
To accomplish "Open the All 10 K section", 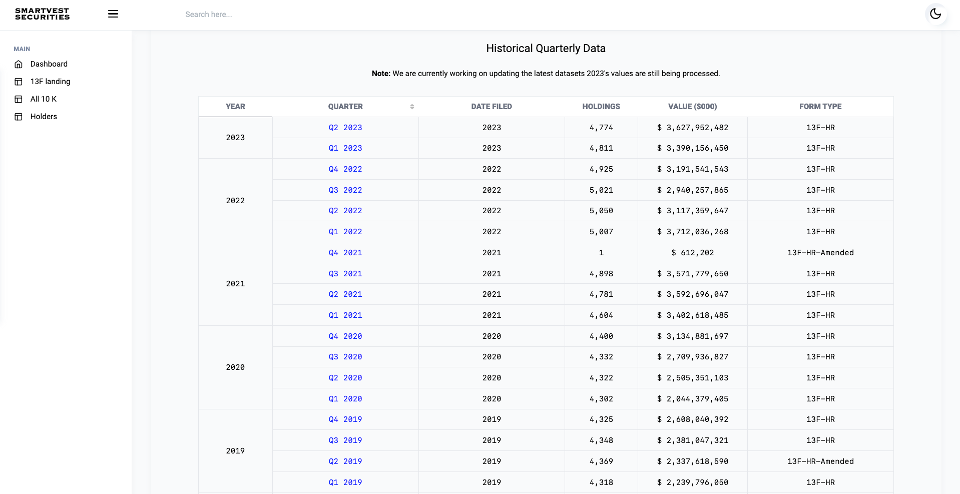I will click(44, 99).
